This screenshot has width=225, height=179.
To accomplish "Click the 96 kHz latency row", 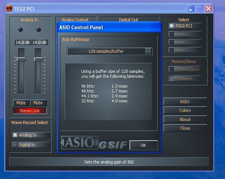I will [x=105, y=86].
